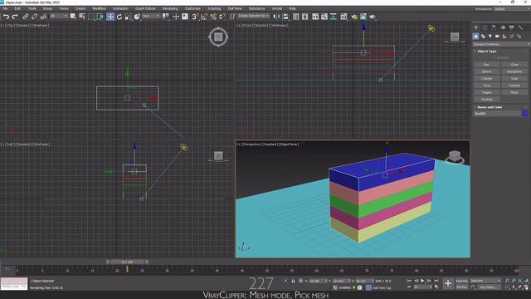Open the selection filter dropdown
Image resolution: width=531 pixels, height=299 pixels.
pyautogui.click(x=59, y=17)
